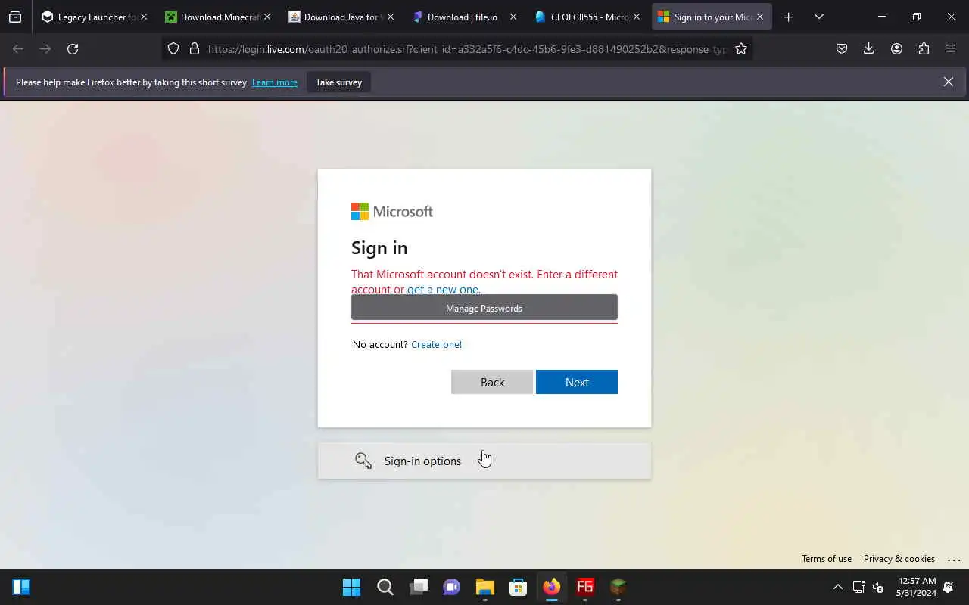Screen dimensions: 969x605
Task: Open the notification center bell icon
Action: click(x=949, y=587)
